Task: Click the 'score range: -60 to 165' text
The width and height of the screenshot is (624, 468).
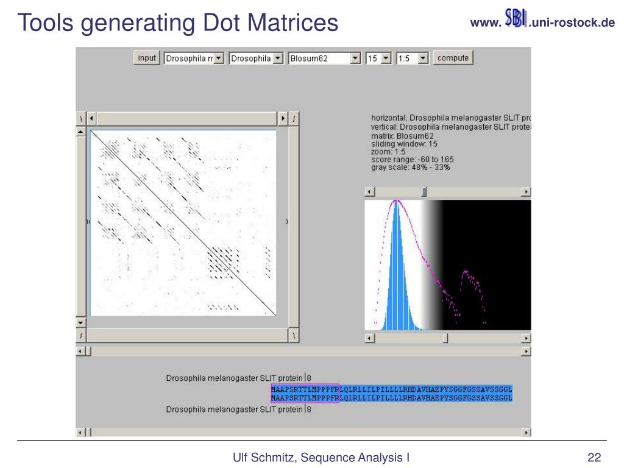Action: pos(413,159)
